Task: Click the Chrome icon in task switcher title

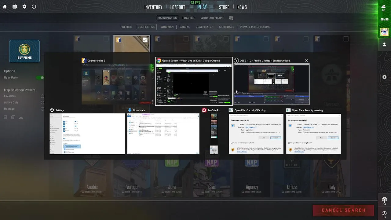Action: point(159,61)
